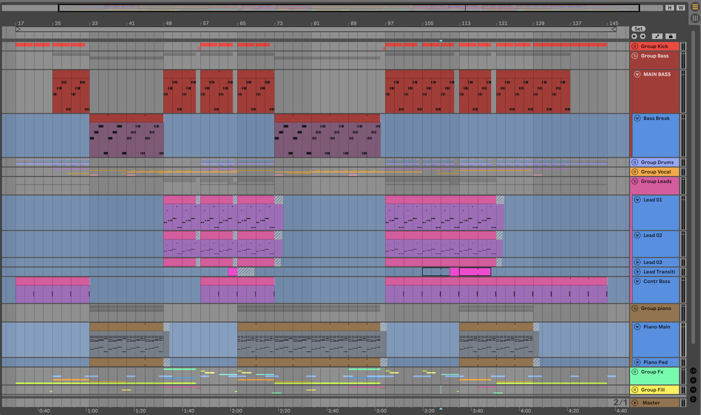Toggle the Mixer section M button
Viewport: 701px width, 415px height.
coord(693,389)
